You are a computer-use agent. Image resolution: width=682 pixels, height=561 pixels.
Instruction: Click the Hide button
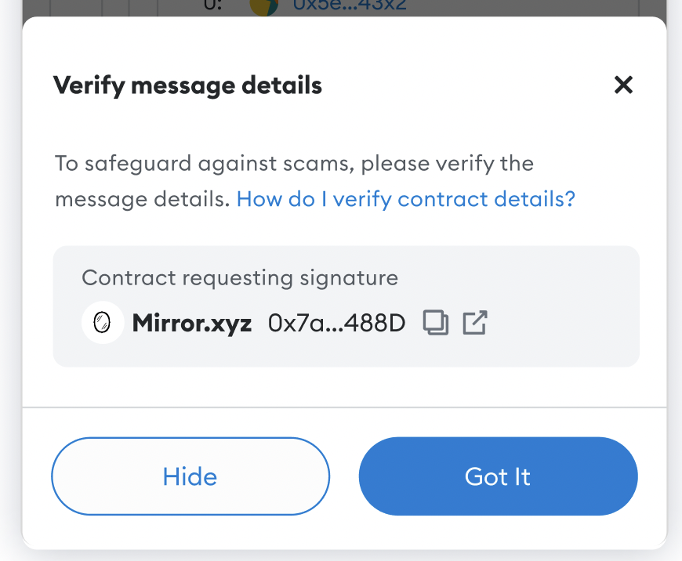coord(190,476)
